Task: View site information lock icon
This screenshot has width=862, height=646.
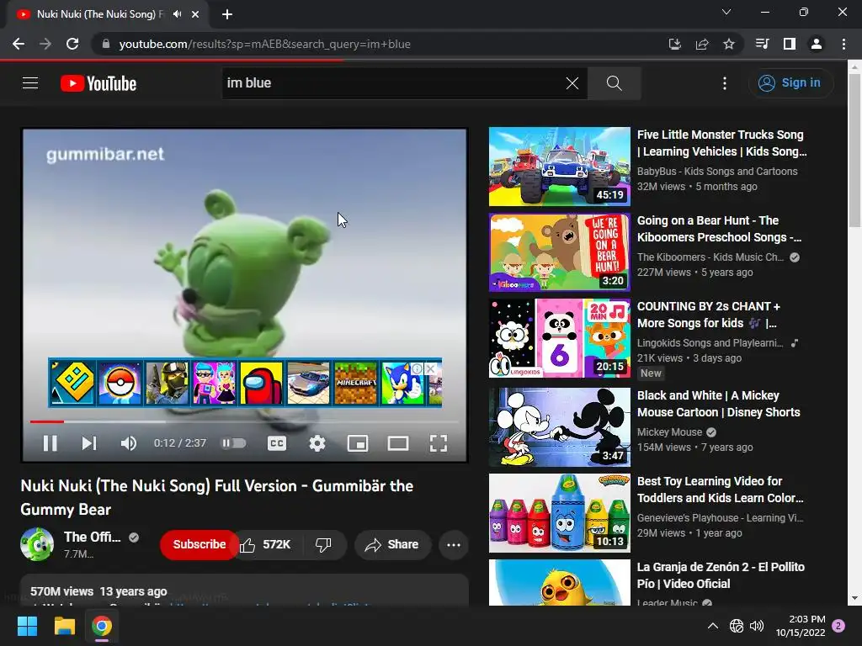Action: click(x=106, y=44)
